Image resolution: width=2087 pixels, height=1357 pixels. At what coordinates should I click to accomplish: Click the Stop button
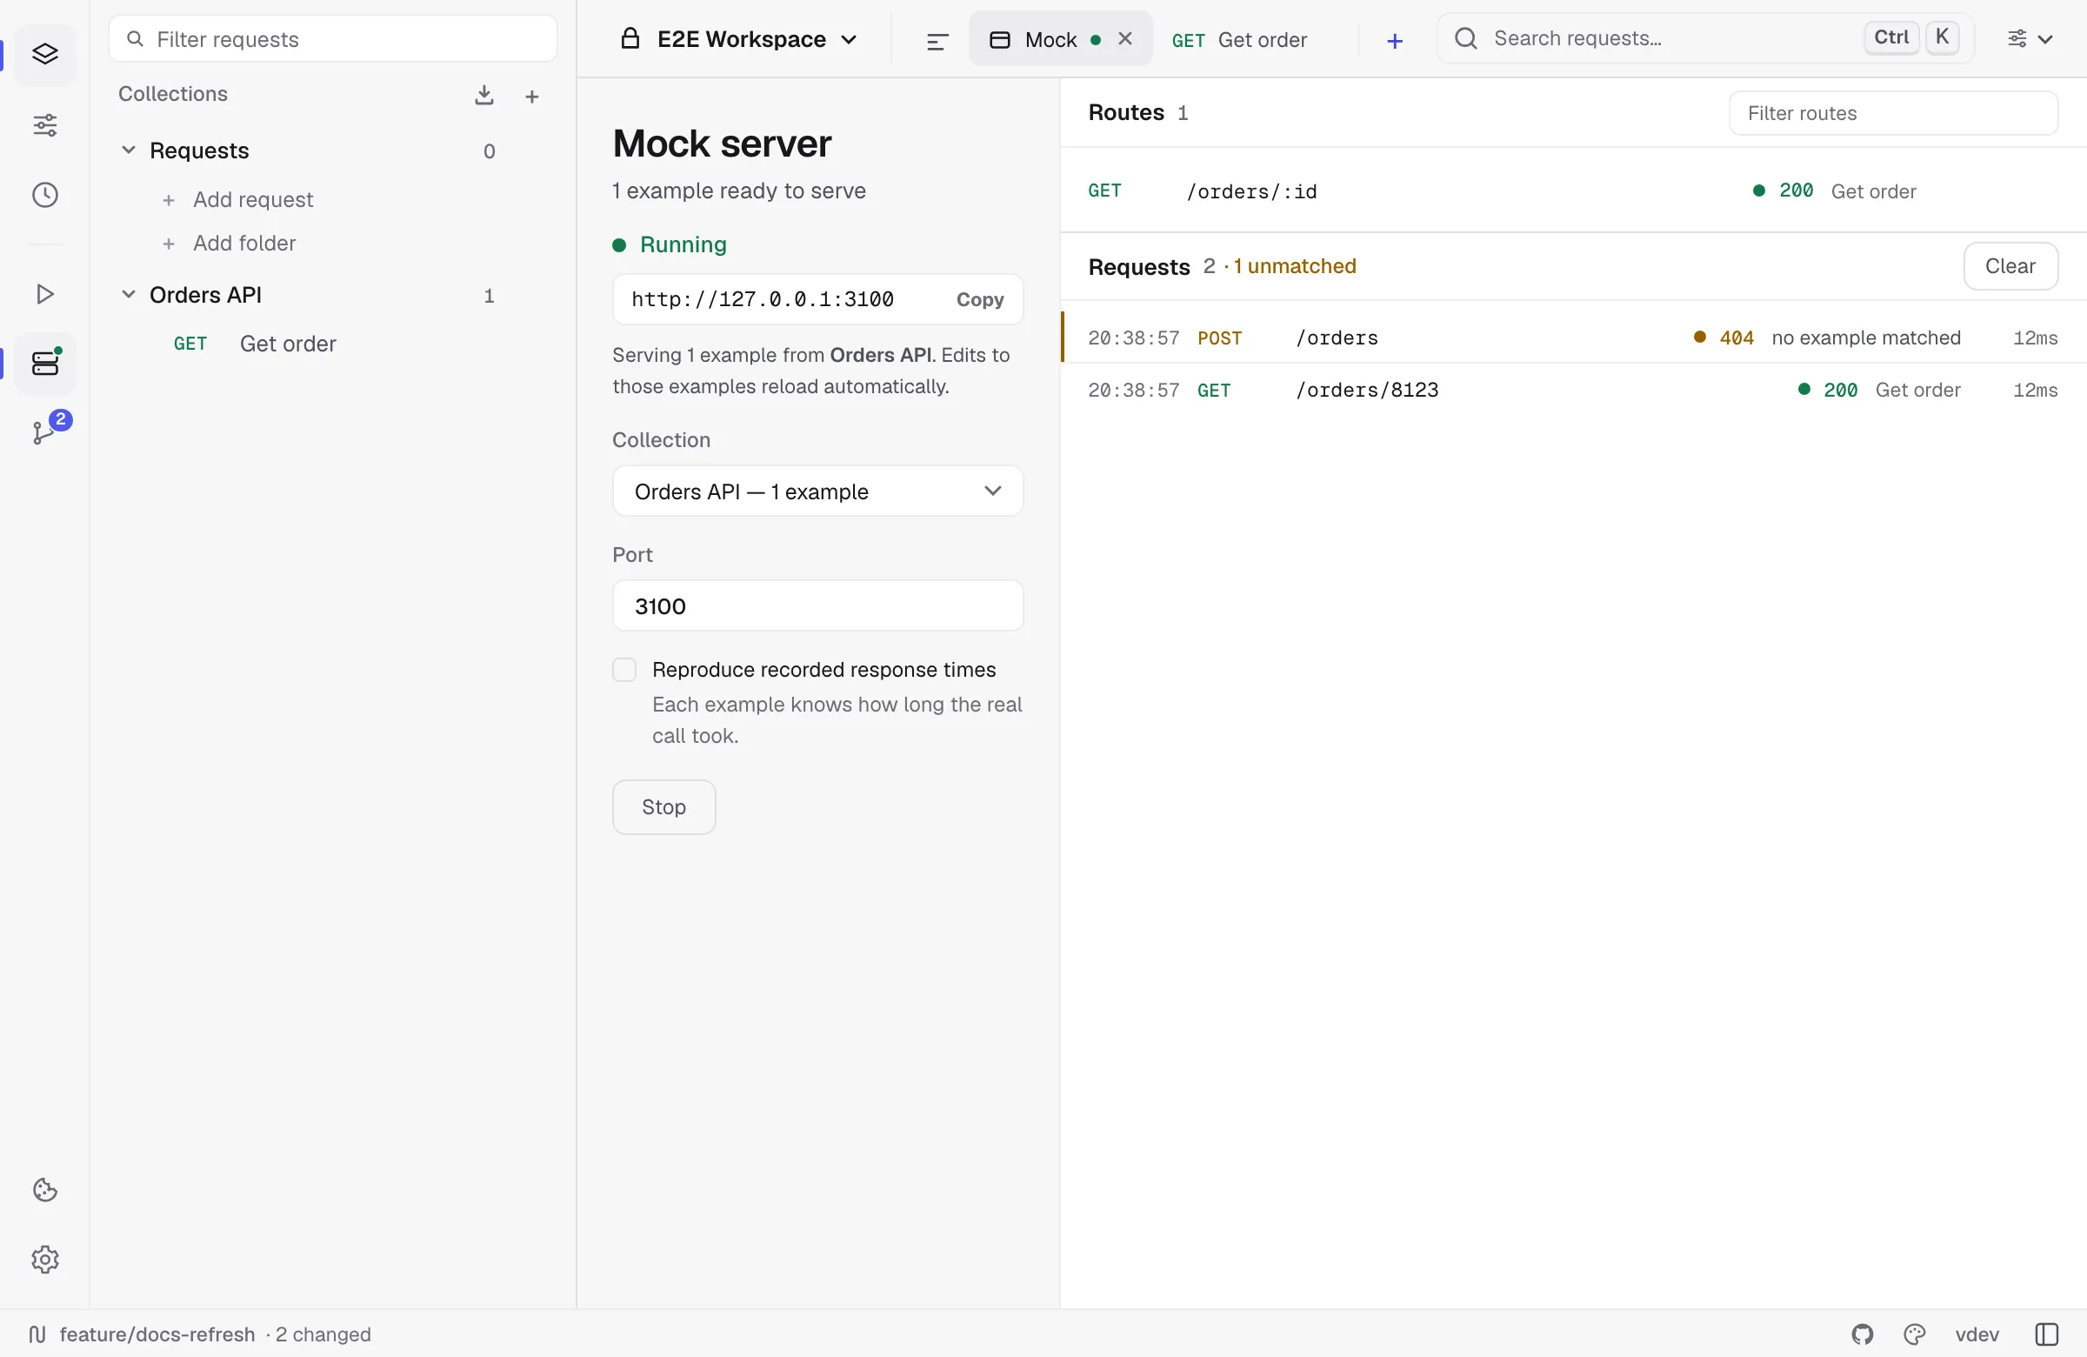tap(663, 807)
